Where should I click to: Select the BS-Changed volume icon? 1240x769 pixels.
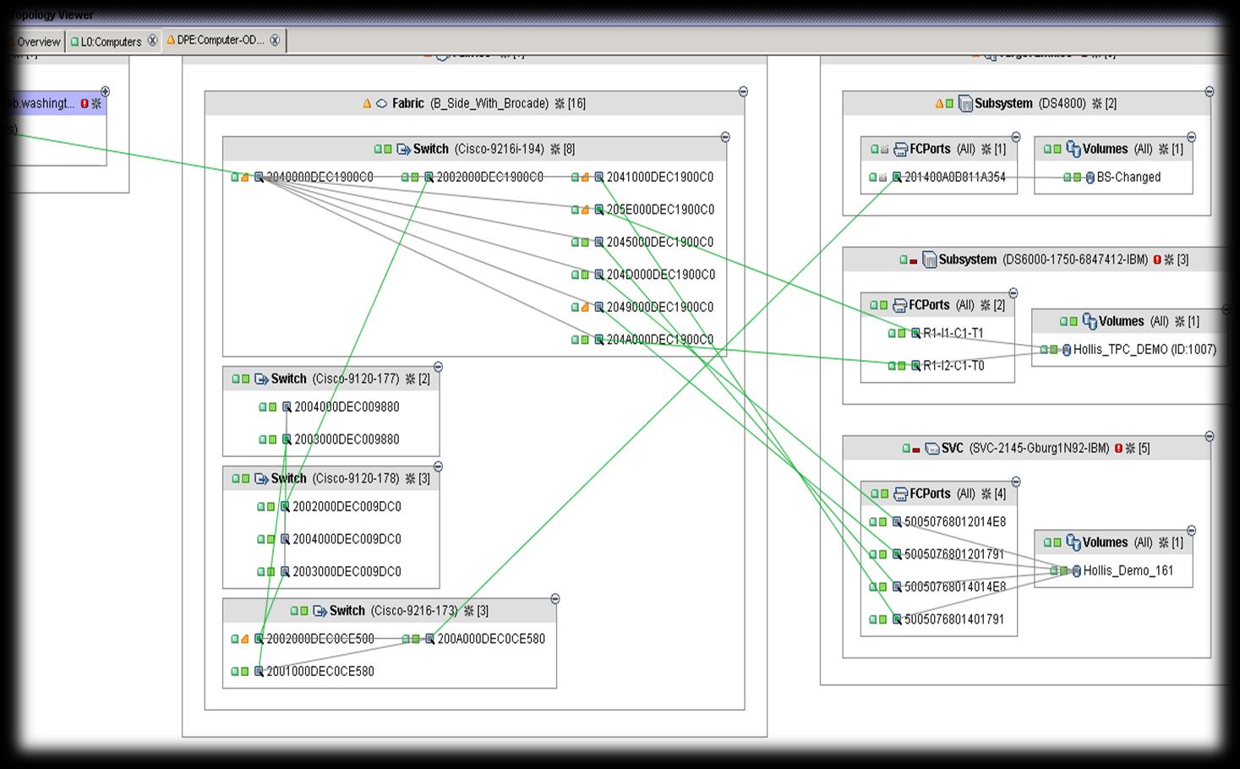(1090, 177)
